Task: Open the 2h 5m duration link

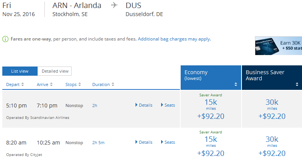Action: tap(98, 143)
